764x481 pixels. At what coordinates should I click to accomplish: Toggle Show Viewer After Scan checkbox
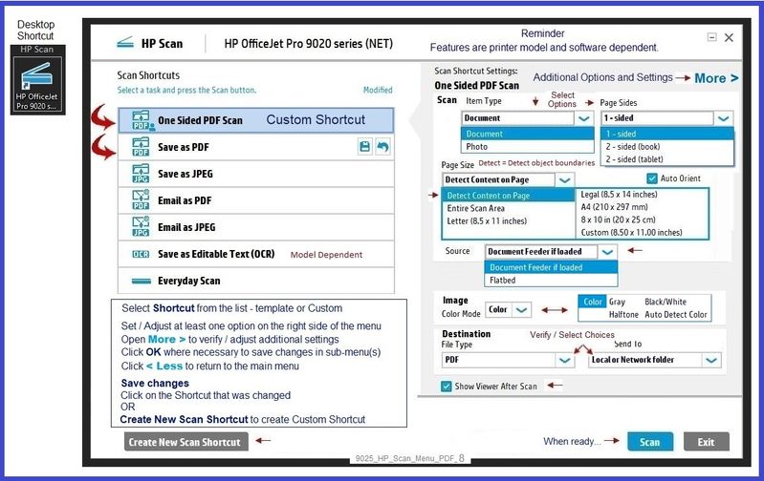[446, 387]
